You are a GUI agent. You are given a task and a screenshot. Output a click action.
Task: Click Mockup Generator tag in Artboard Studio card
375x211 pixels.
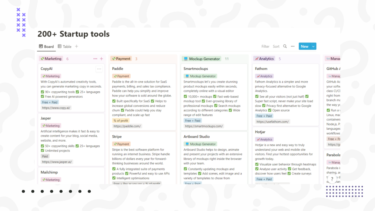click(x=200, y=144)
